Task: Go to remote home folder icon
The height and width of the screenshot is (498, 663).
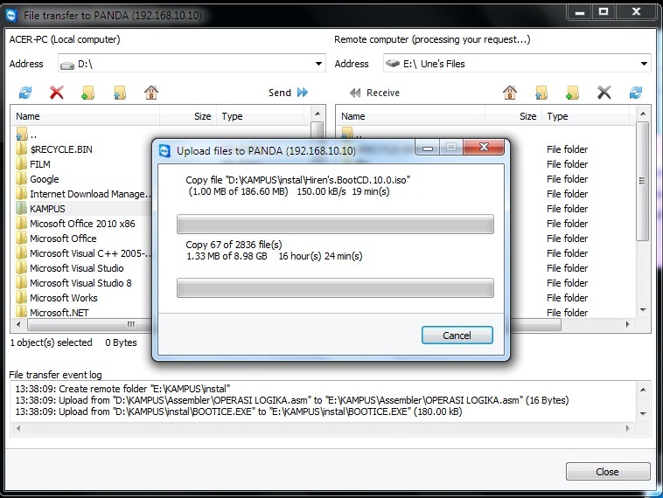Action: [510, 93]
